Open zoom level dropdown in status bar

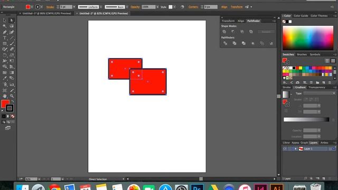click(x=39, y=179)
